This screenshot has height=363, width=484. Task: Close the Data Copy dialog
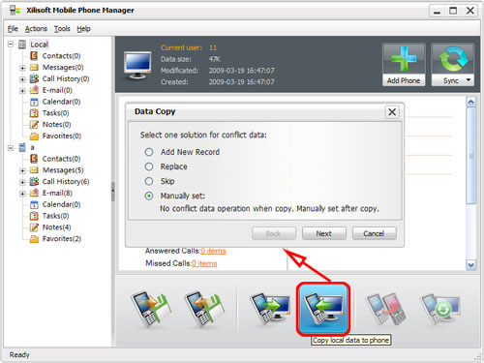392,112
